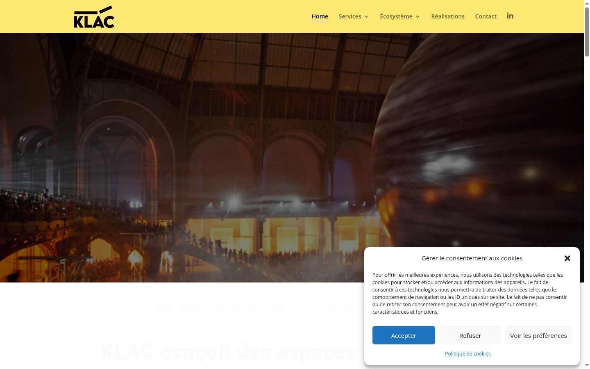Expand the Écosystème dropdown chevron
This screenshot has height=369, width=590.
418,17
